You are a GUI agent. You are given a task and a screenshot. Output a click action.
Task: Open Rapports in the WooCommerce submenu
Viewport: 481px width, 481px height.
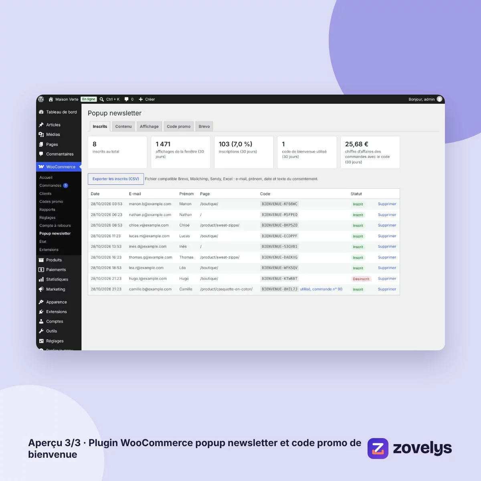(x=47, y=210)
